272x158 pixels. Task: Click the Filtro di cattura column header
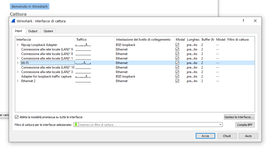click(240, 40)
